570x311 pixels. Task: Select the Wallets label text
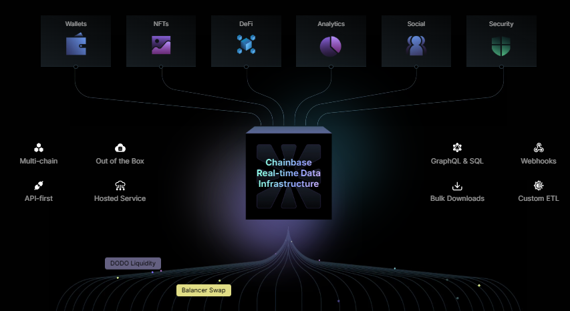pyautogui.click(x=76, y=24)
